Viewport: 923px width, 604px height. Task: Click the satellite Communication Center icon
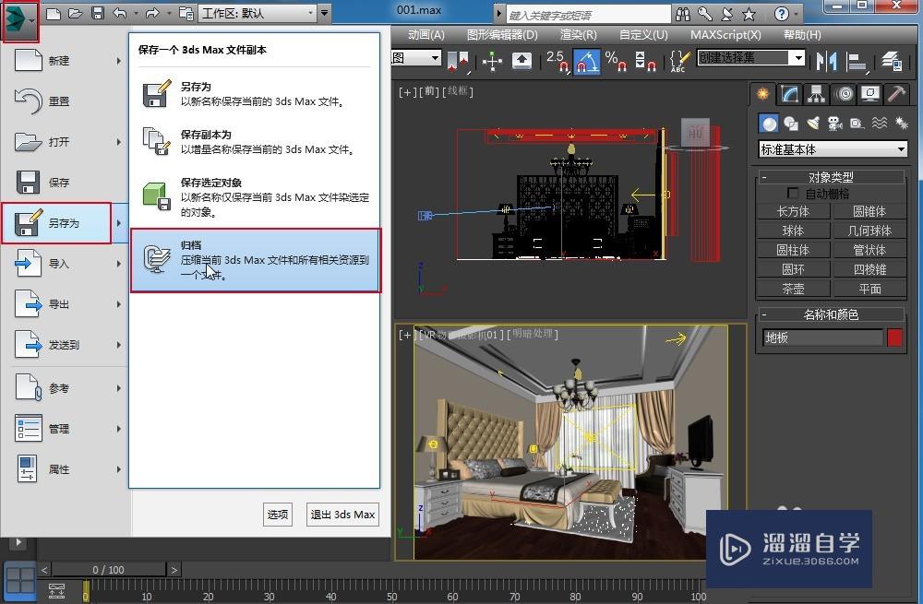pyautogui.click(x=727, y=14)
